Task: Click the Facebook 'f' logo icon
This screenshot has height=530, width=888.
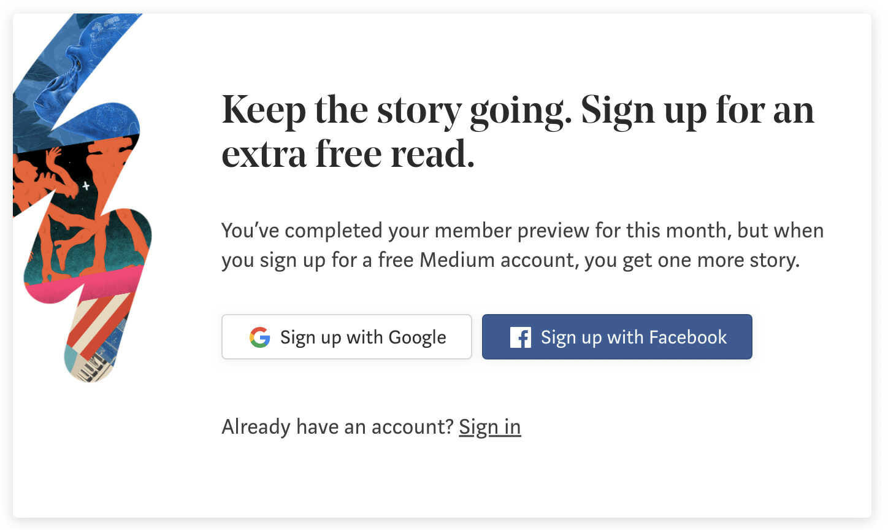Action: [520, 337]
